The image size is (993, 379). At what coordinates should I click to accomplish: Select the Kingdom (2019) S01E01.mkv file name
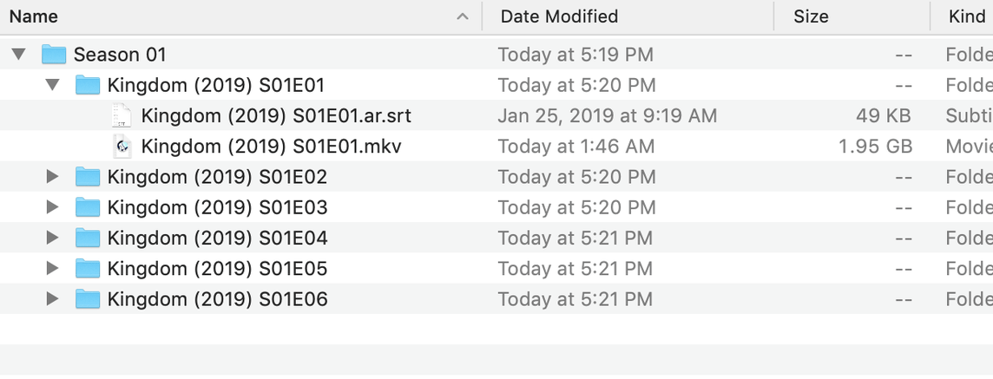click(x=271, y=147)
